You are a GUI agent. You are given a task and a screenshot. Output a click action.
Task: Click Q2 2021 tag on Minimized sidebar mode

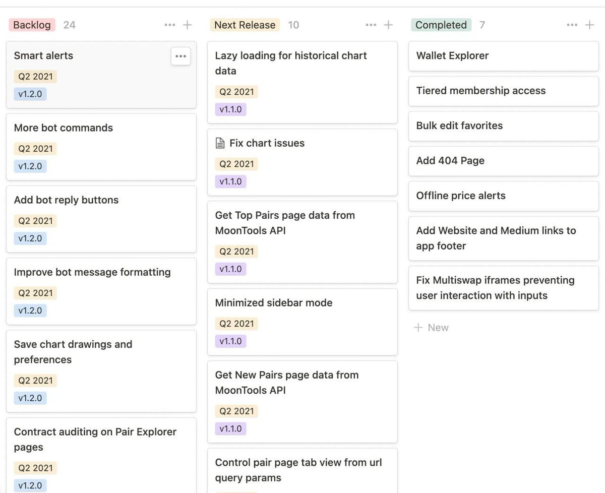(236, 324)
